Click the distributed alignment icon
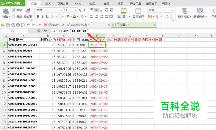Screen dimensions: 216x130 [111, 17]
